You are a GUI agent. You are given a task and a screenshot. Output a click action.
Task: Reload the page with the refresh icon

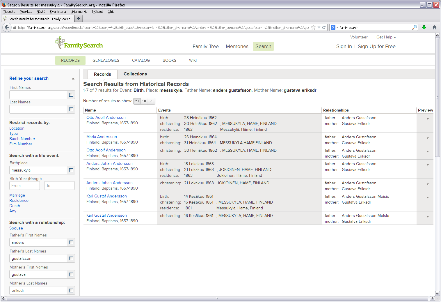tap(324, 27)
